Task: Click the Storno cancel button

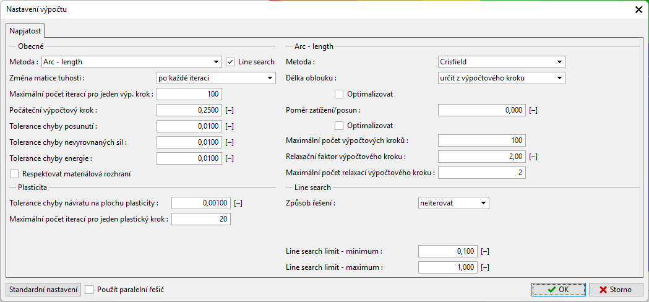Action: click(616, 290)
